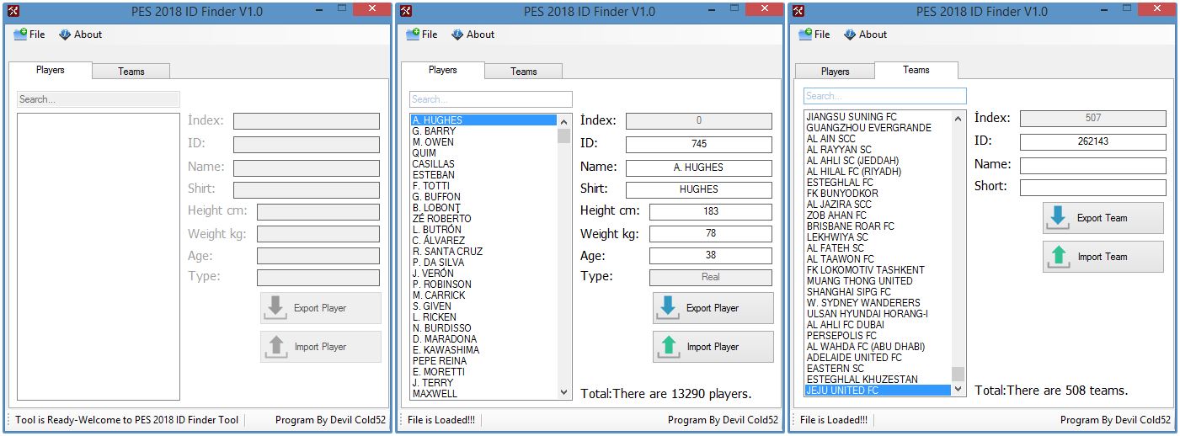Select M. OWEN in players list

(x=483, y=142)
